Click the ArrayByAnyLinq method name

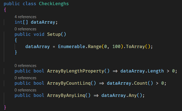click(x=66, y=95)
